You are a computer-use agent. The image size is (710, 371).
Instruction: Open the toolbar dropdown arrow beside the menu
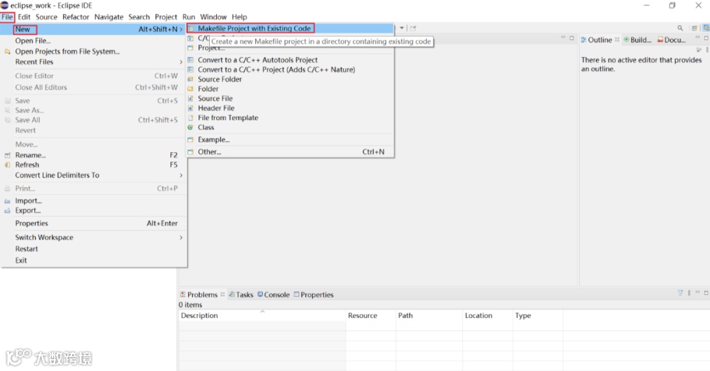click(402, 28)
